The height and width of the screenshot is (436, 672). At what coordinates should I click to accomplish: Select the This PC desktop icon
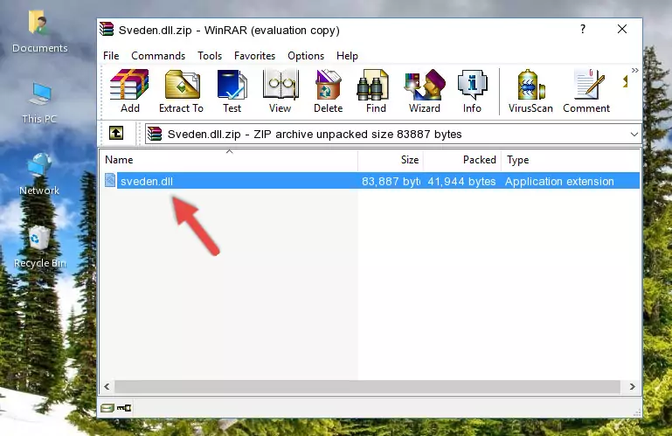39,103
